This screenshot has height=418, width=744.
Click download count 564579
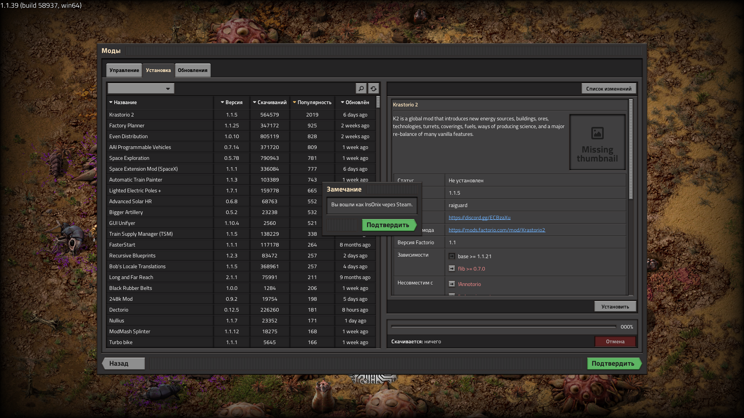(x=270, y=115)
